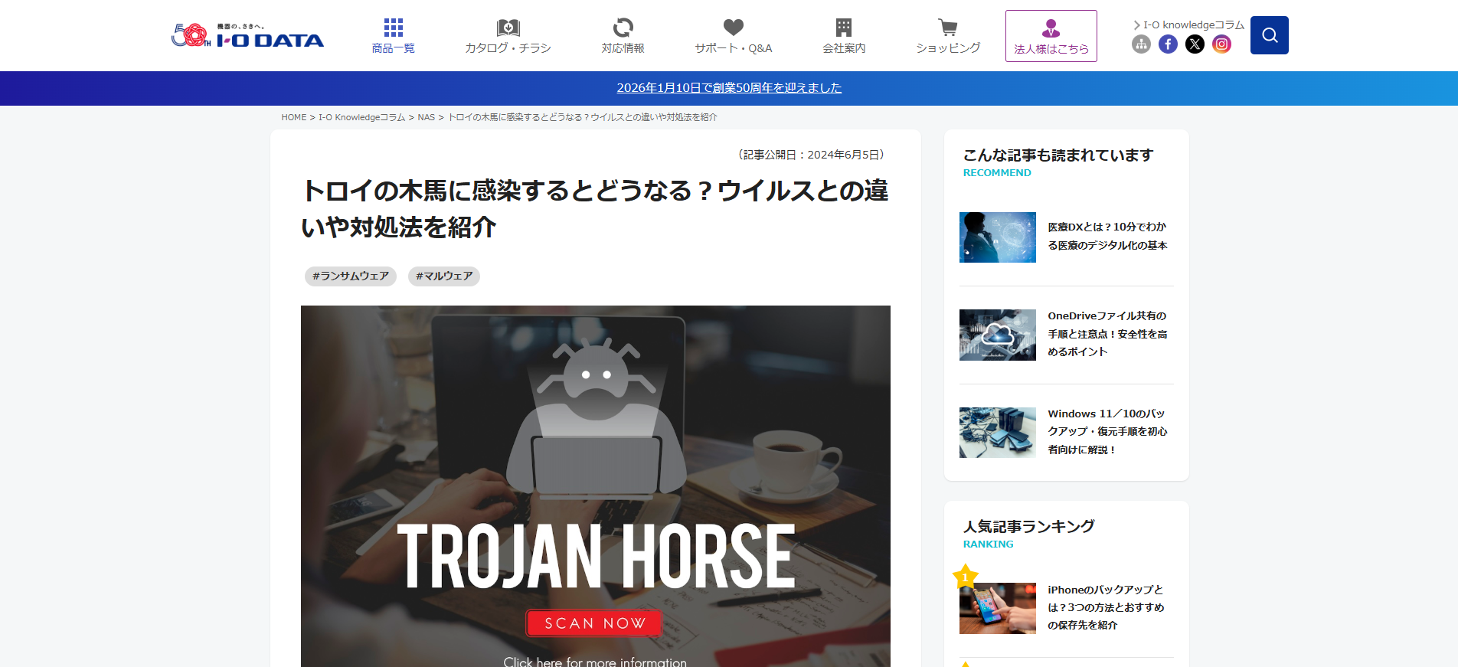The image size is (1458, 667).
Task: Open the 法人様はこちら button
Action: (x=1051, y=36)
